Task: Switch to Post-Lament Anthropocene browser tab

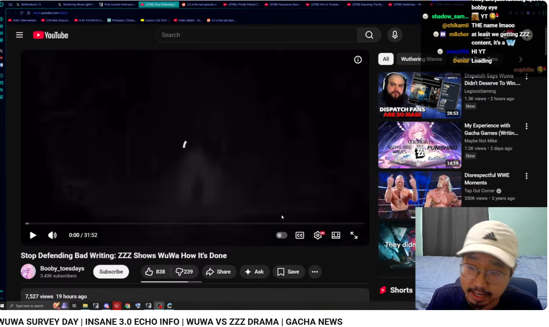Action: click(118, 4)
